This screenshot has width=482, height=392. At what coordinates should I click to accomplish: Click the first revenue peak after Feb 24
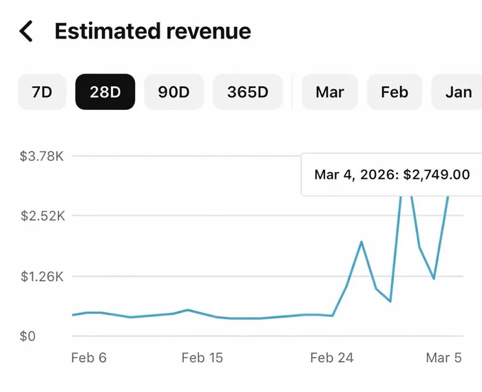pyautogui.click(x=361, y=242)
